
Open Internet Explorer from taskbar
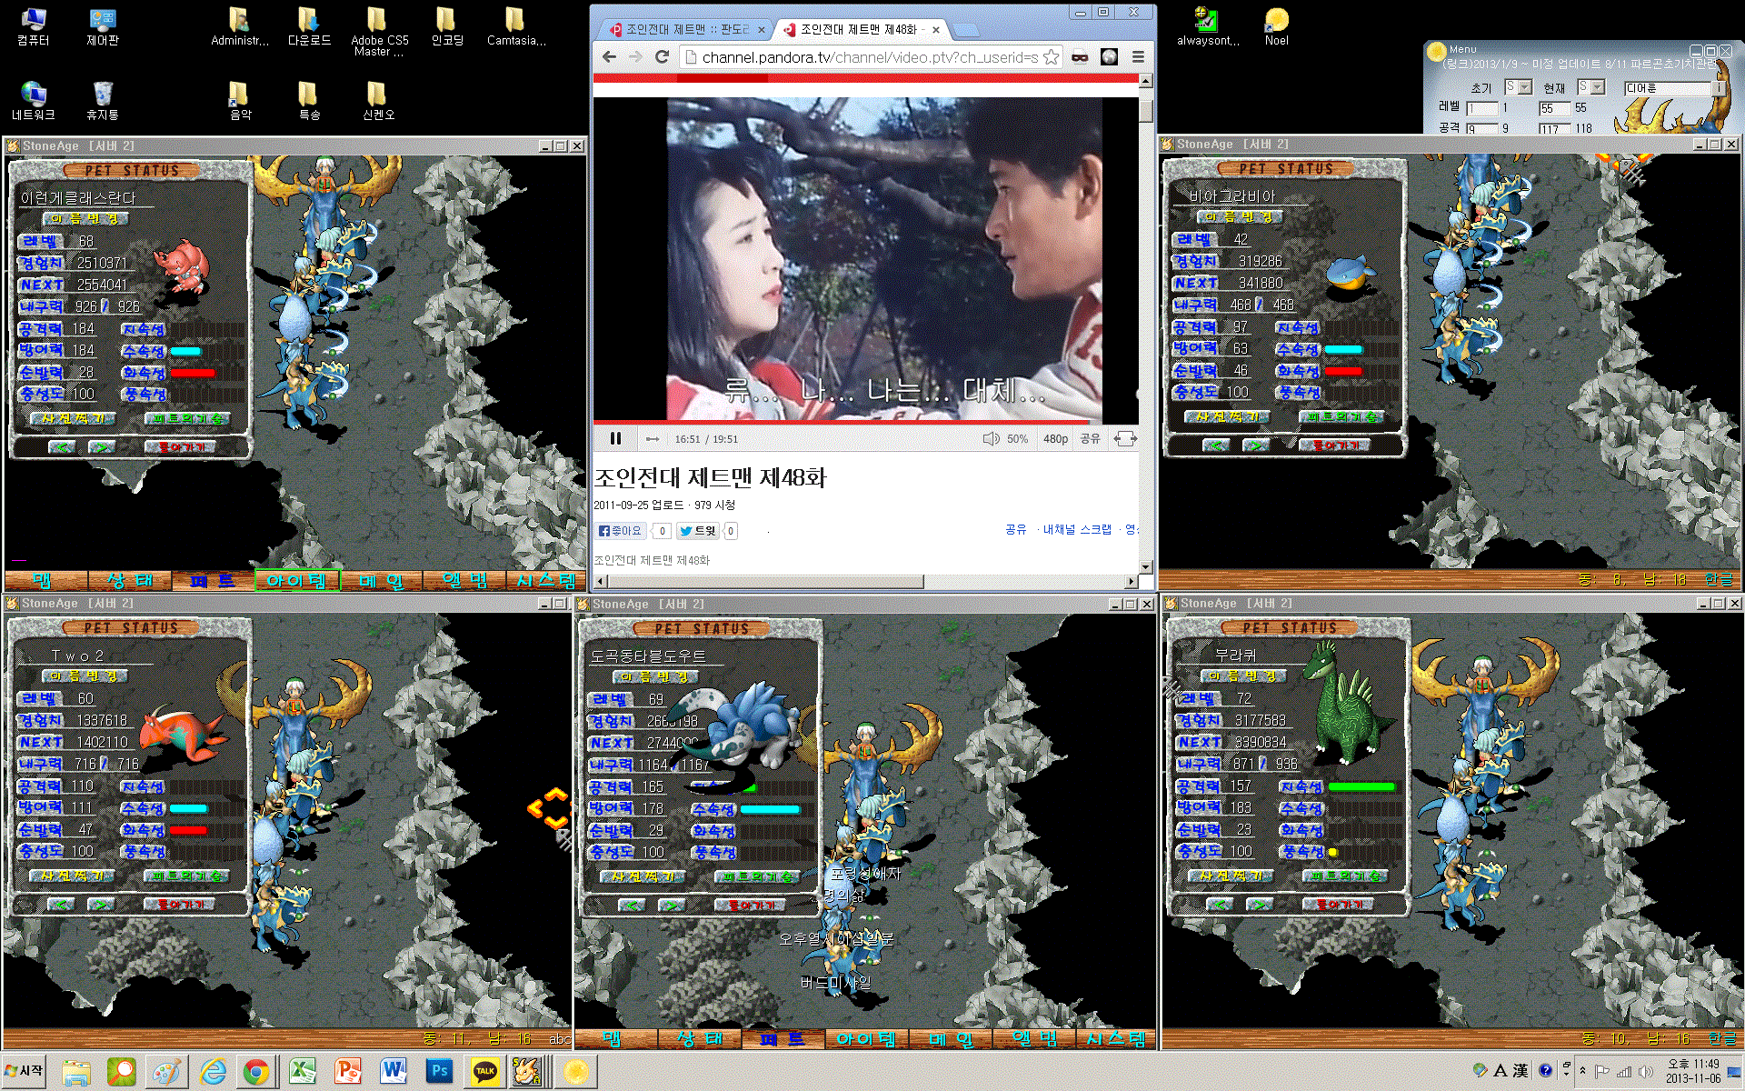tap(212, 1073)
